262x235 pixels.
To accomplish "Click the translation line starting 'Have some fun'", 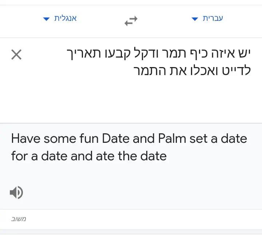I will (x=129, y=139).
